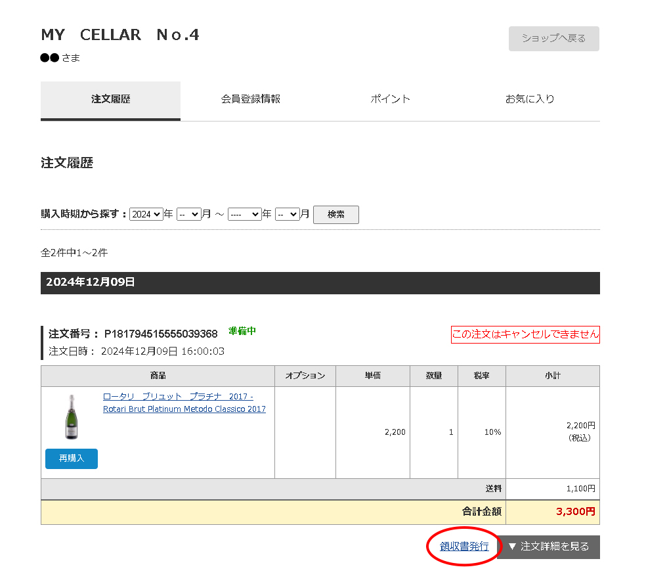Click the blue 再購入 repurchase button
The image size is (646, 584).
72,459
